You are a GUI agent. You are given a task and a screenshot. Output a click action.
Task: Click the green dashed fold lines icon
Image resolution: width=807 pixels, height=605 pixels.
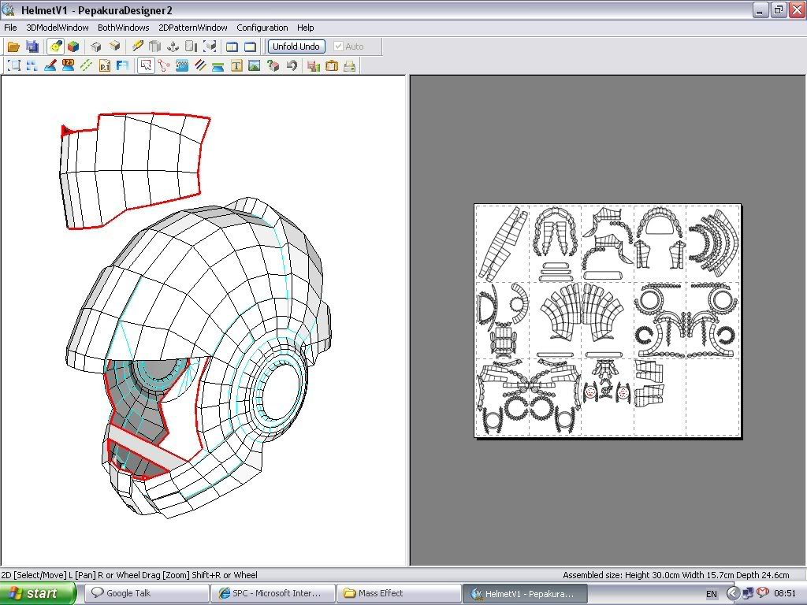(x=87, y=65)
